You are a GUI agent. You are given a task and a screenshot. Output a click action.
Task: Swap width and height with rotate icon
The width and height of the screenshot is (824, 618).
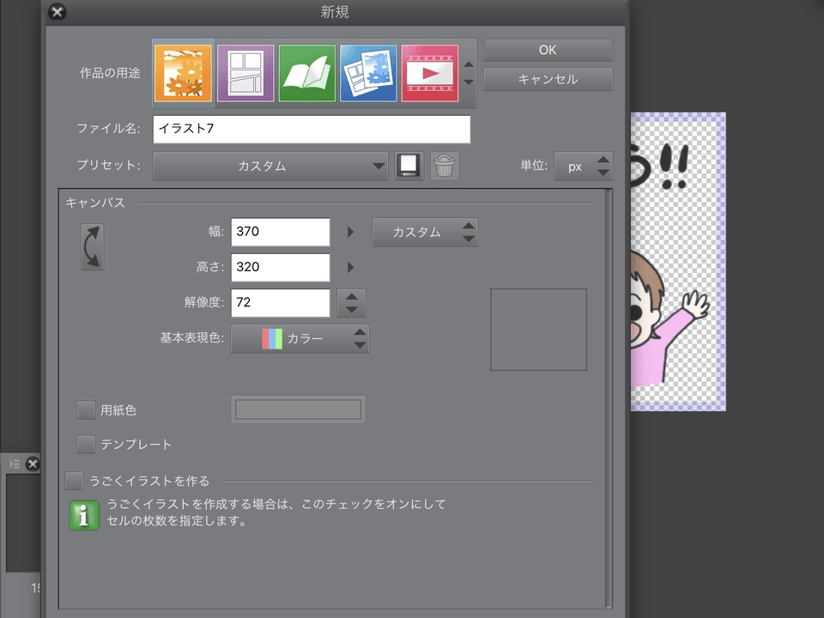pos(92,247)
